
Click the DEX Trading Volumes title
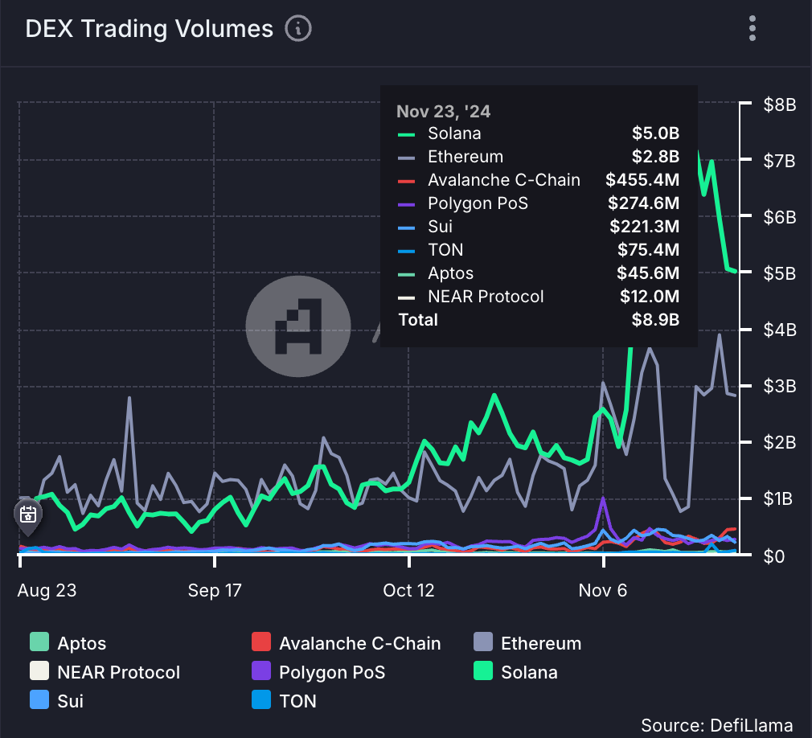(150, 29)
